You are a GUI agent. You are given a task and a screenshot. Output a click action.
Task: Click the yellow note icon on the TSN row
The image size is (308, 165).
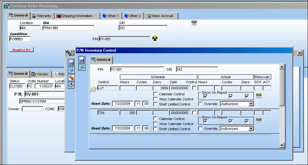pyautogui.click(x=259, y=121)
